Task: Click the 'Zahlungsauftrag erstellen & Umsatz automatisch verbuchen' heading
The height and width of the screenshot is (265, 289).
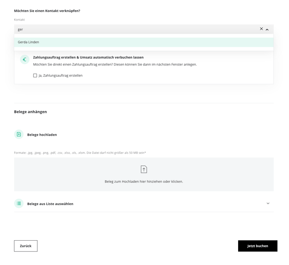Action: 88,57
